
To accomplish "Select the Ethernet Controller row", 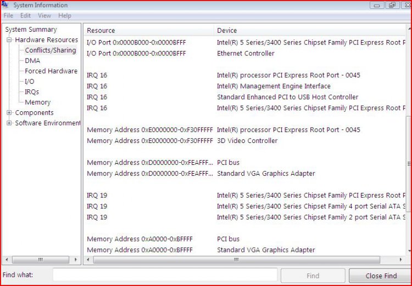I will click(246, 54).
